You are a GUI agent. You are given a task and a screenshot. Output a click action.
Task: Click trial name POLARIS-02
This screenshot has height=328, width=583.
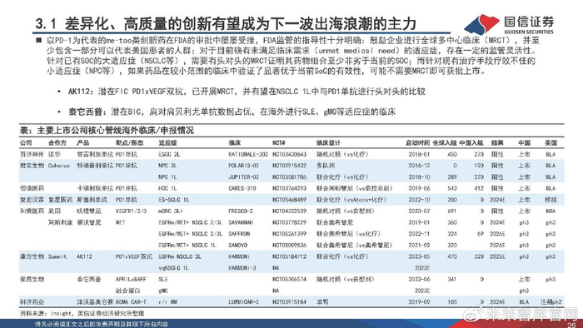243,166
